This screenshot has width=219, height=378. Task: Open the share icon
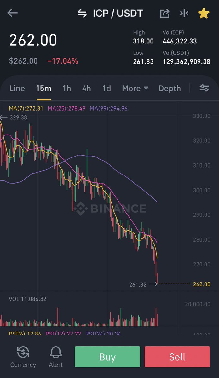click(165, 13)
